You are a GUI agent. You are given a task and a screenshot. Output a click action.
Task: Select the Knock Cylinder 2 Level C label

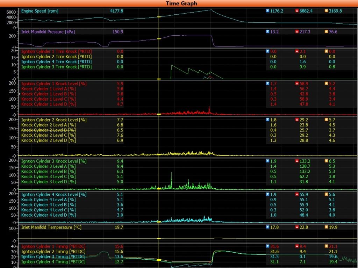click(49, 135)
